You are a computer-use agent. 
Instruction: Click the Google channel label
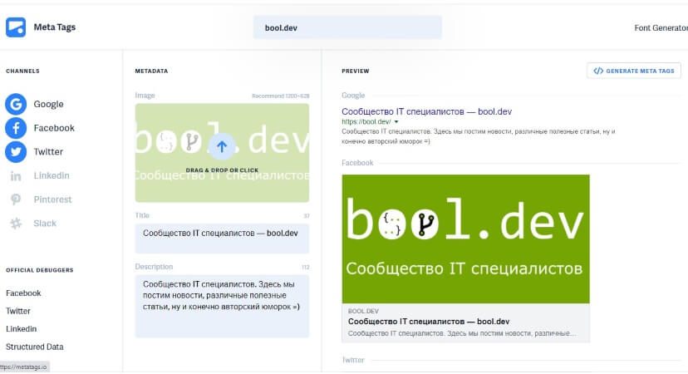[49, 105]
